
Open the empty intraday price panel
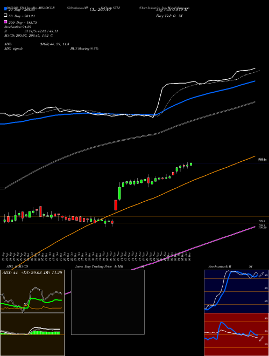click(108, 302)
